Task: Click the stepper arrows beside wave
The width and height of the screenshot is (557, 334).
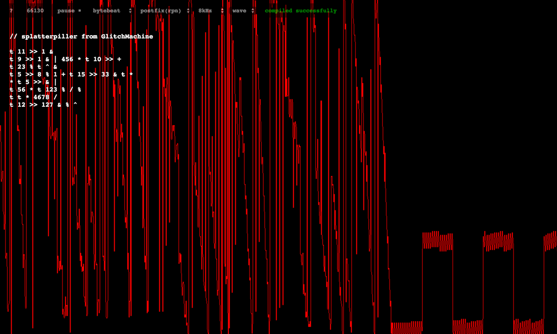Action: pos(253,10)
